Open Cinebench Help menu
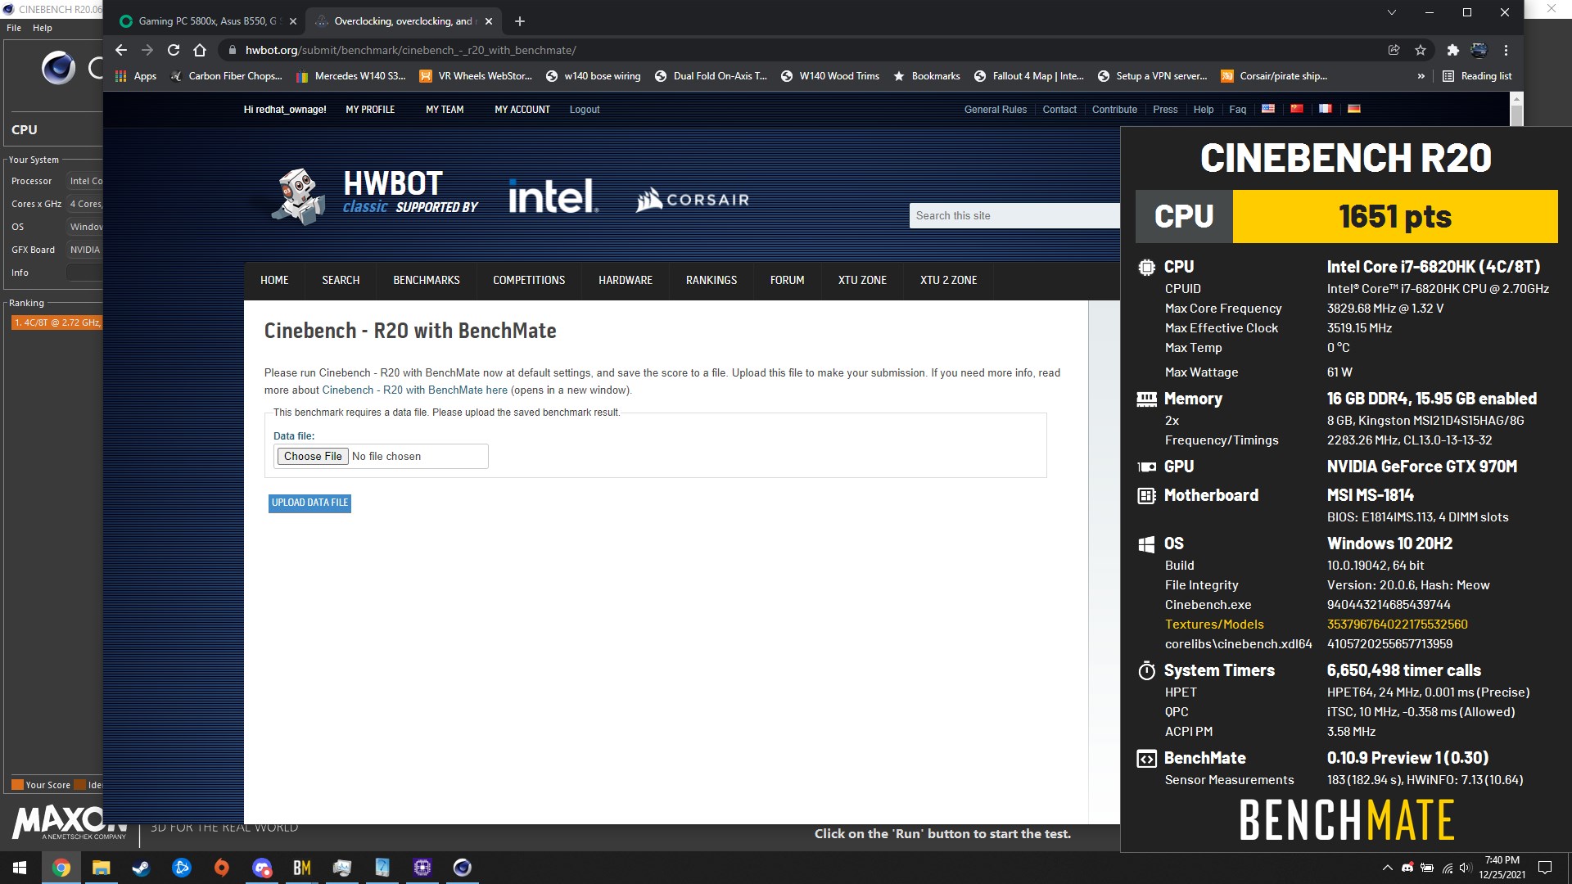Screen dimensions: 1572x884 pos(43,28)
